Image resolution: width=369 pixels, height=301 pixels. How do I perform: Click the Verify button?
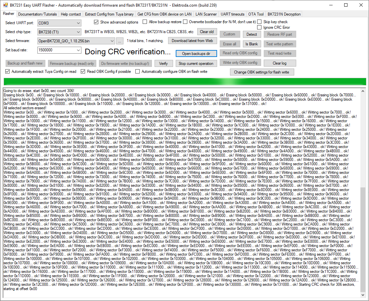tap(163, 63)
